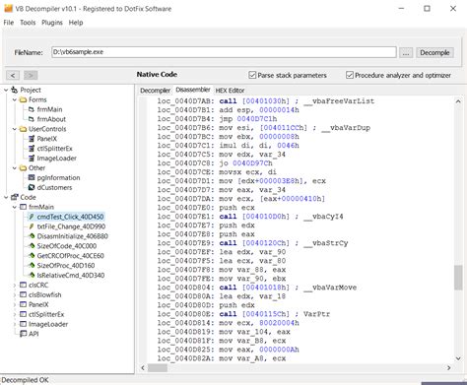Screen dimensions: 467x385
Task: Open the Tools menu
Action: (x=28, y=23)
